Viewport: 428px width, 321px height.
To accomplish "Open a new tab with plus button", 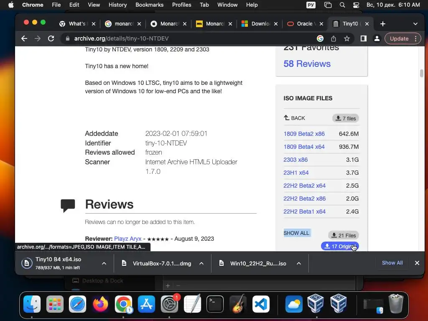I will [383, 24].
